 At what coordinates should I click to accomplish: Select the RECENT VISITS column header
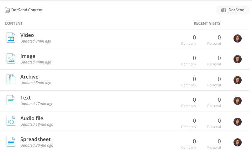tap(207, 23)
